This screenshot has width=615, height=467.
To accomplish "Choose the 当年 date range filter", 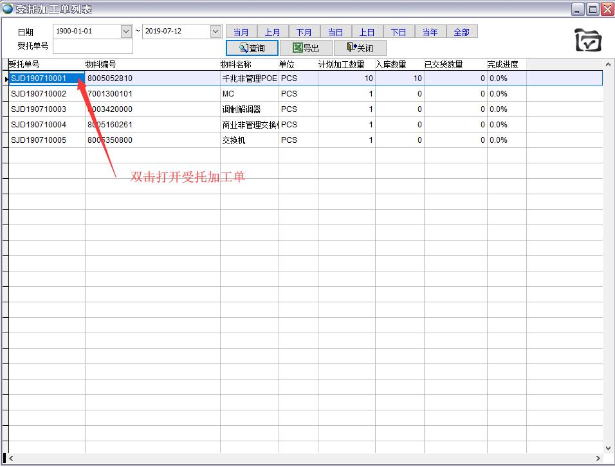I will pos(430,32).
